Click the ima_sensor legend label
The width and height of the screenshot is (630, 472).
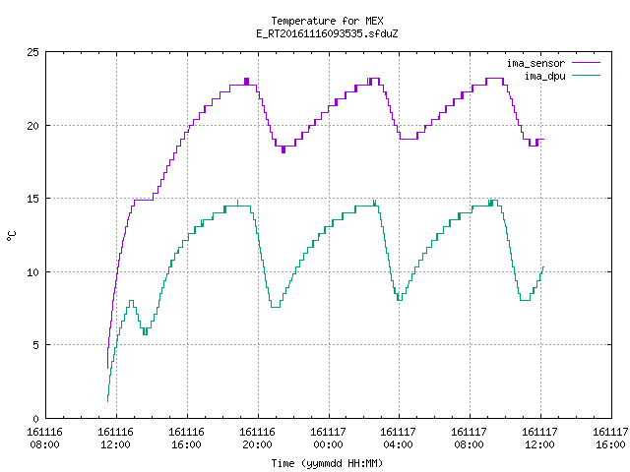[x=535, y=63]
